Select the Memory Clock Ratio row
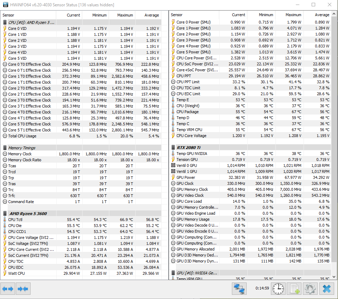This screenshot has width=338, height=299. [x=82, y=160]
